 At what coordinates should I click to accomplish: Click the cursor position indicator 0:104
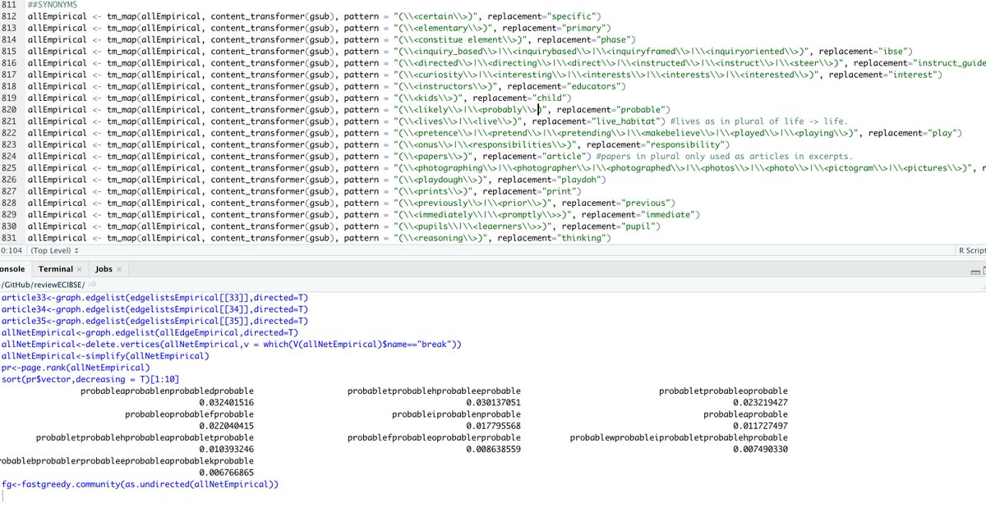[12, 250]
